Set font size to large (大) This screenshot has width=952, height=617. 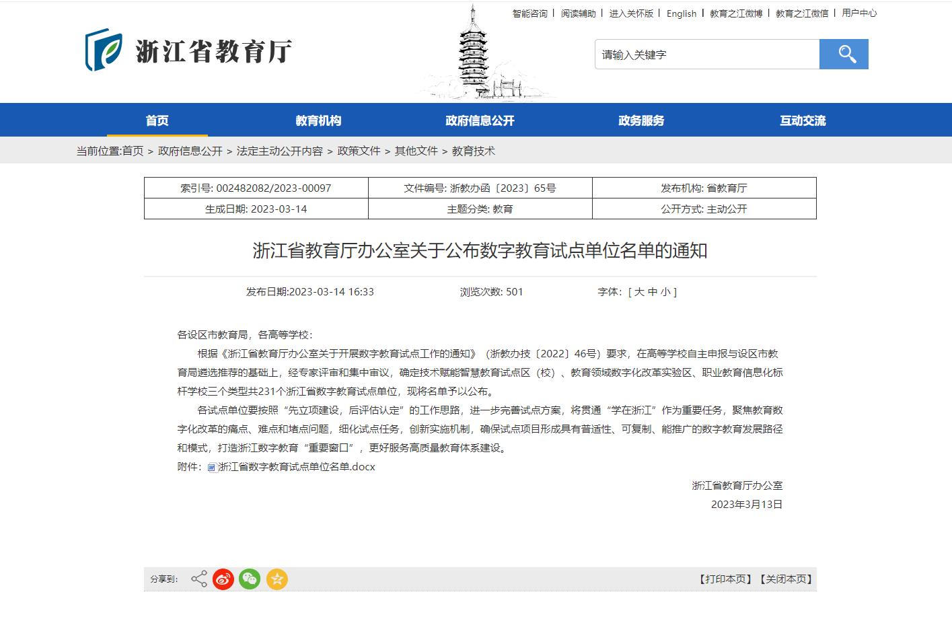tap(639, 292)
